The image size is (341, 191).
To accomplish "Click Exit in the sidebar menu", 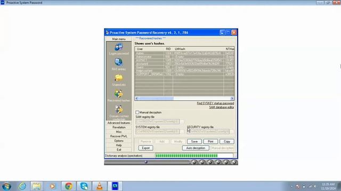I will coord(119,150).
